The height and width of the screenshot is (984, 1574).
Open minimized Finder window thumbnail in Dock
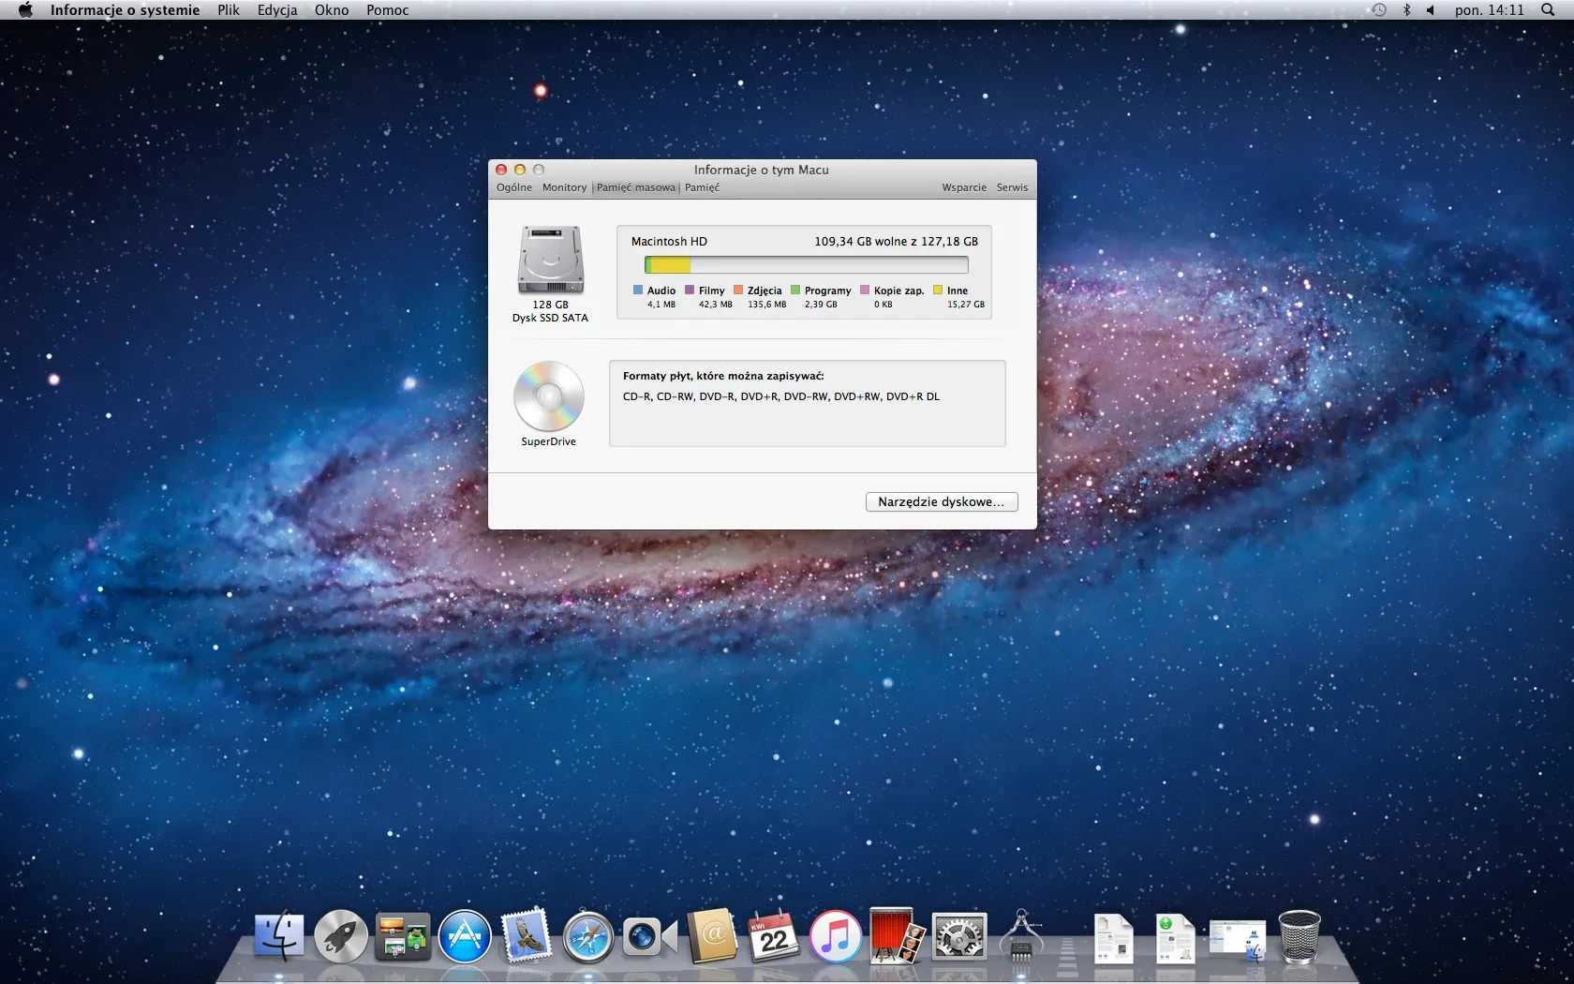click(1237, 941)
